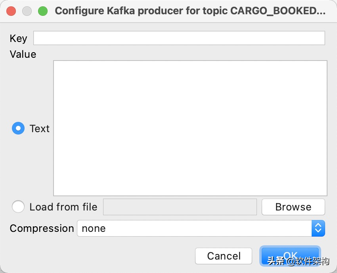Screen dimensions: 337x273
Task: Cancel the Kafka producer dialog
Action: tap(224, 256)
